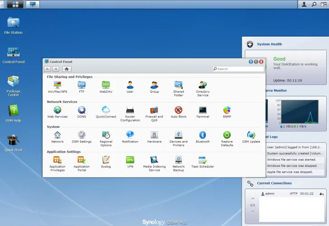Viewport: 329px width, 226px height.
Task: Open Media Indexing Service
Action: (x=154, y=164)
